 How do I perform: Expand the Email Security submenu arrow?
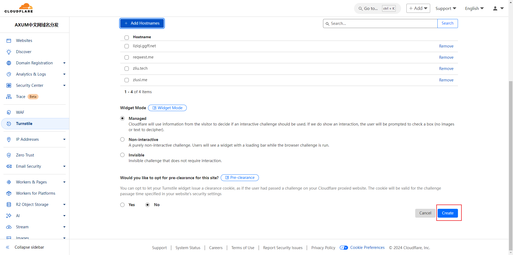64,166
